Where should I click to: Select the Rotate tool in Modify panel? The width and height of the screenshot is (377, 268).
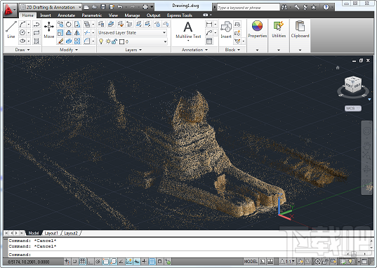click(x=69, y=24)
